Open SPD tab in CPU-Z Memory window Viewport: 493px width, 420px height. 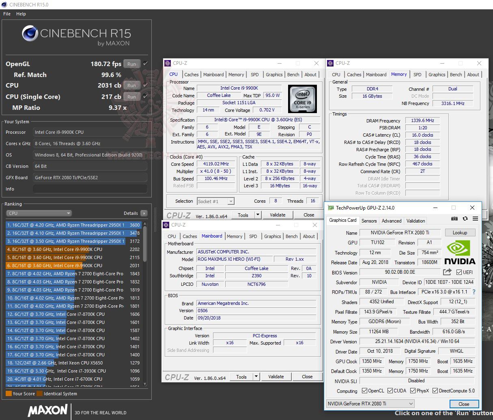tap(417, 75)
